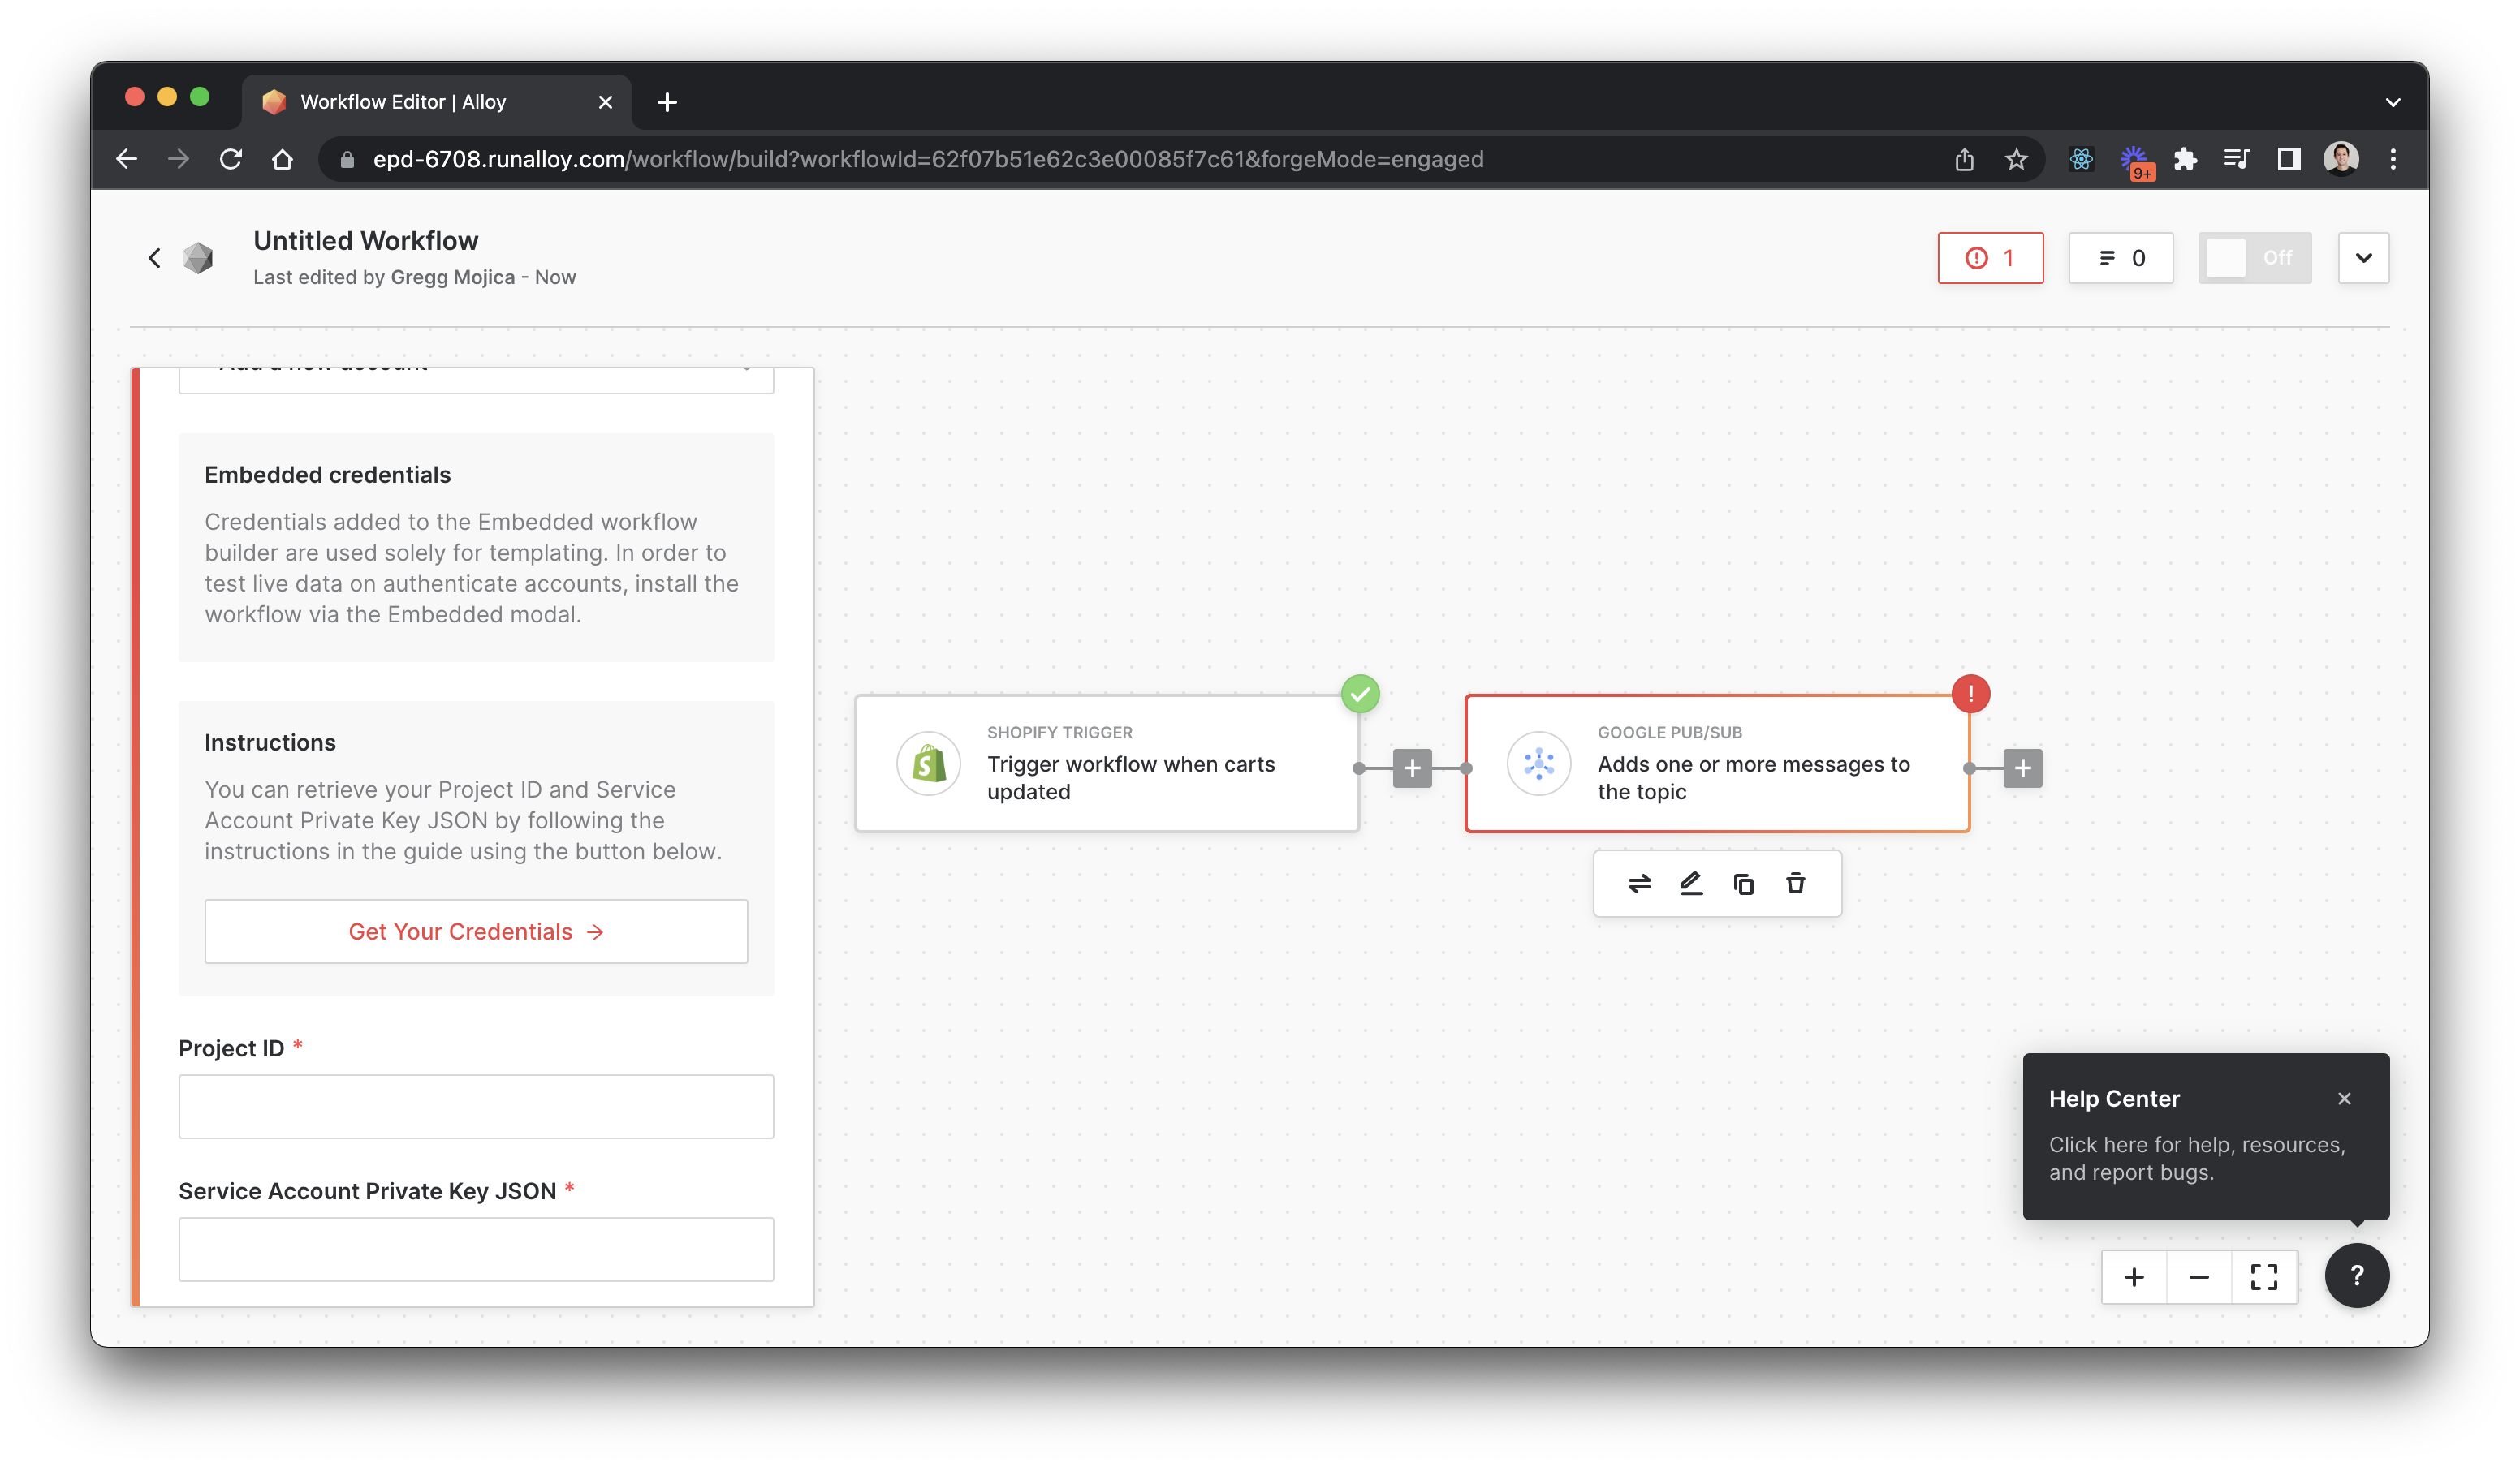Click into the Project ID field
2520x1467 pixels.
point(476,1106)
